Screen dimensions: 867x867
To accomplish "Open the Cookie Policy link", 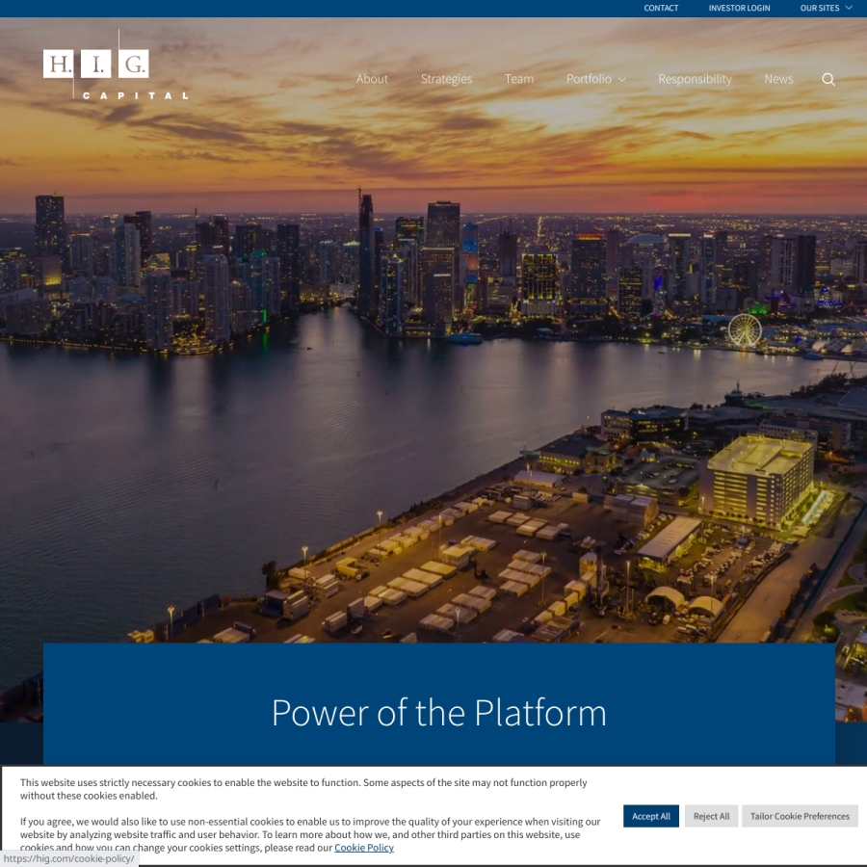I will point(364,848).
